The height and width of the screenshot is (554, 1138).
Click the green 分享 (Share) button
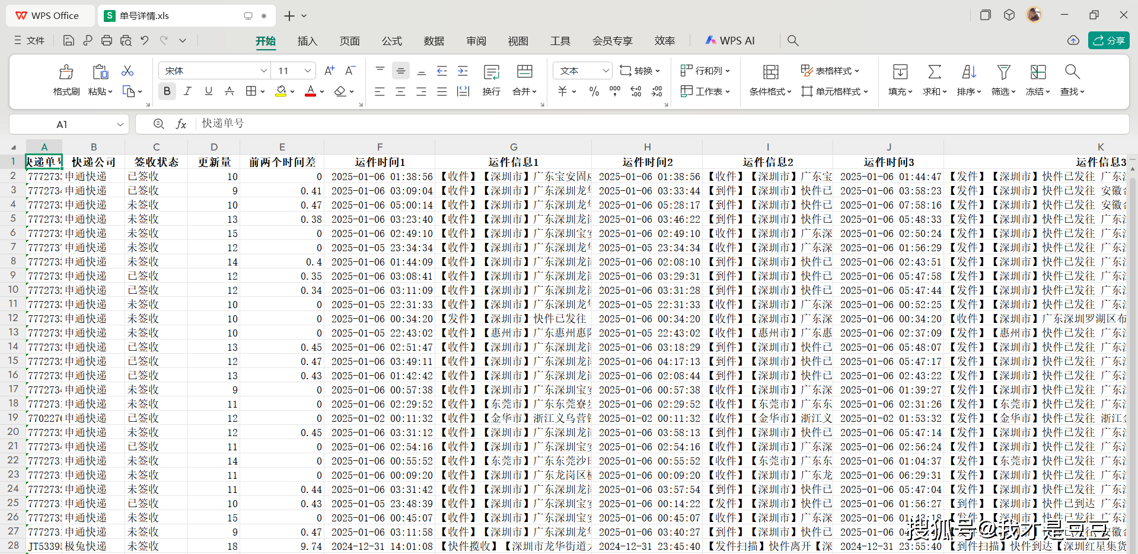[1108, 40]
